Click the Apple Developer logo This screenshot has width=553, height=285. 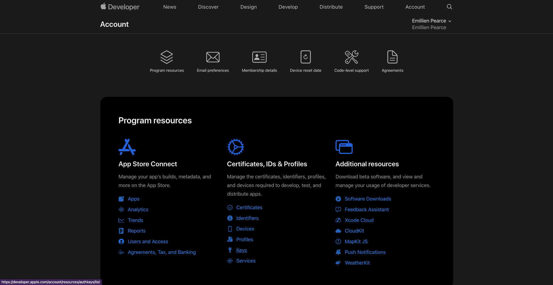pyautogui.click(x=120, y=7)
